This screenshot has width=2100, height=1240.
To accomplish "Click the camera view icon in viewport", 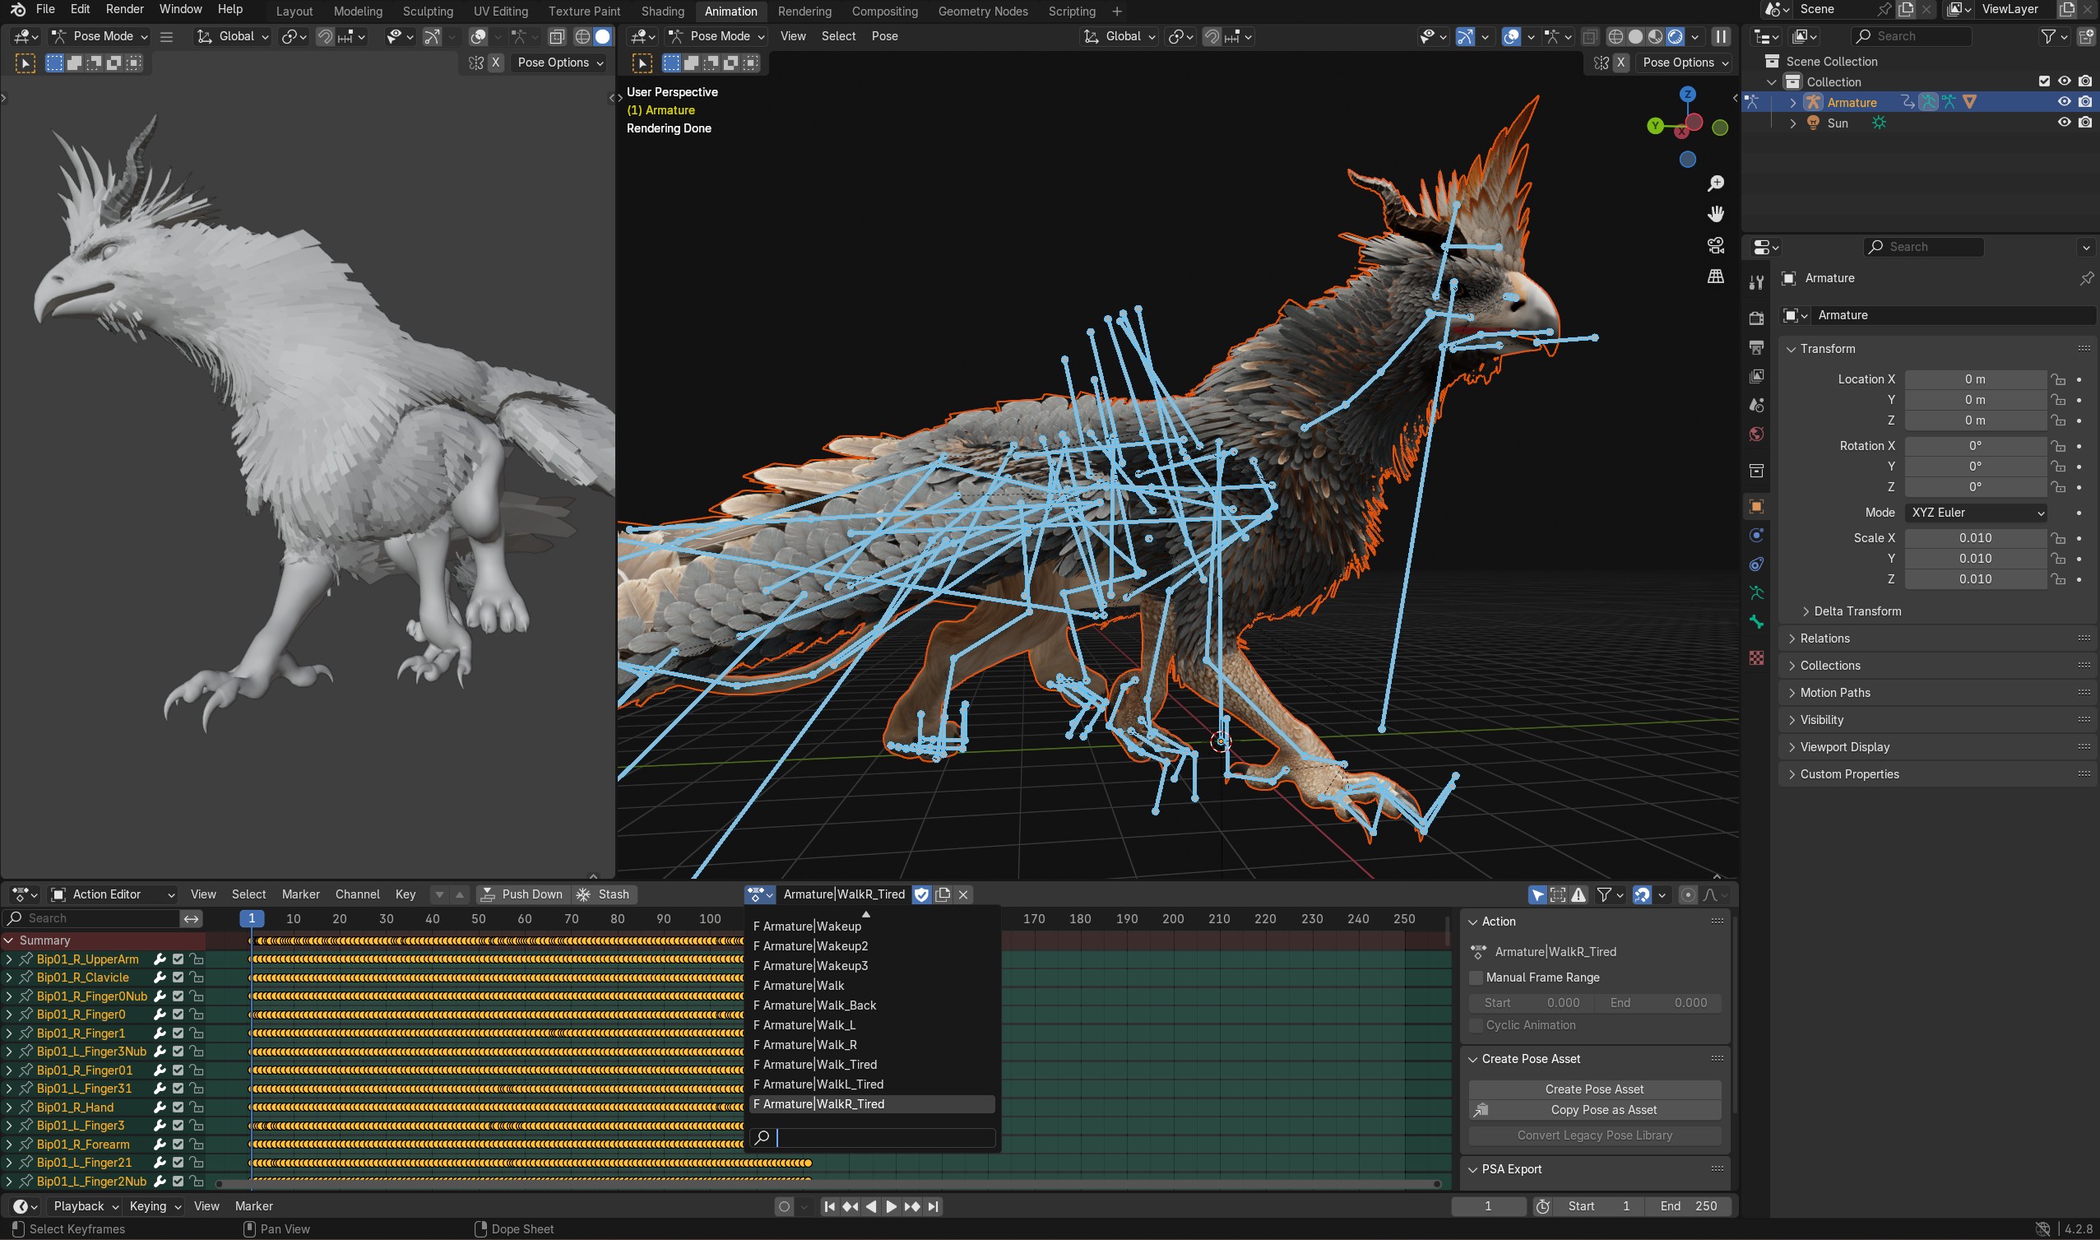I will coord(1715,245).
